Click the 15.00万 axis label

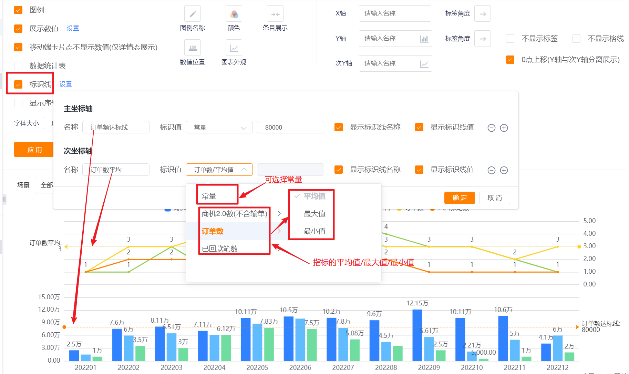49,297
